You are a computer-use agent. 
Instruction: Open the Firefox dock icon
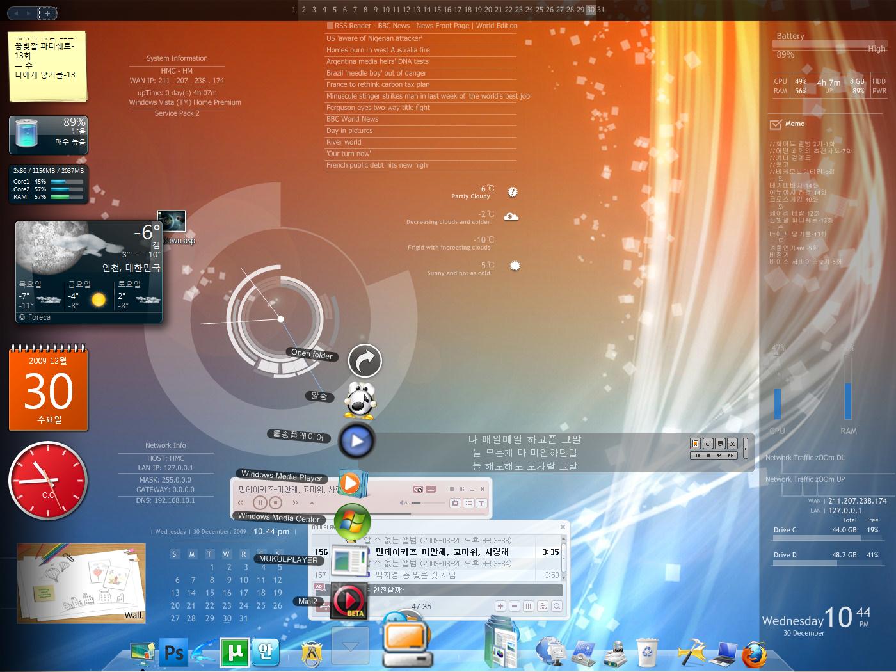[755, 655]
